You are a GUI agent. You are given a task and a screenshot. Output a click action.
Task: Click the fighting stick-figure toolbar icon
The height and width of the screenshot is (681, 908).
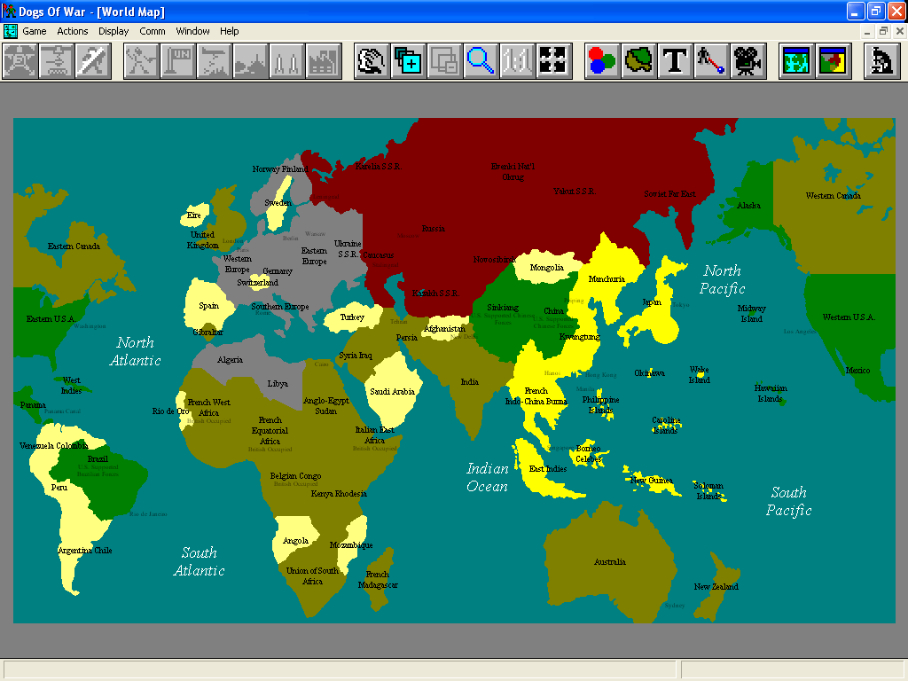coord(141,61)
